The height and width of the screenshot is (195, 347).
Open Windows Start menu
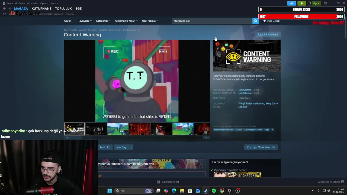(110, 191)
